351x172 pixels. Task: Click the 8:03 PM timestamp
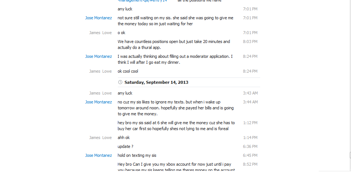pos(250,42)
